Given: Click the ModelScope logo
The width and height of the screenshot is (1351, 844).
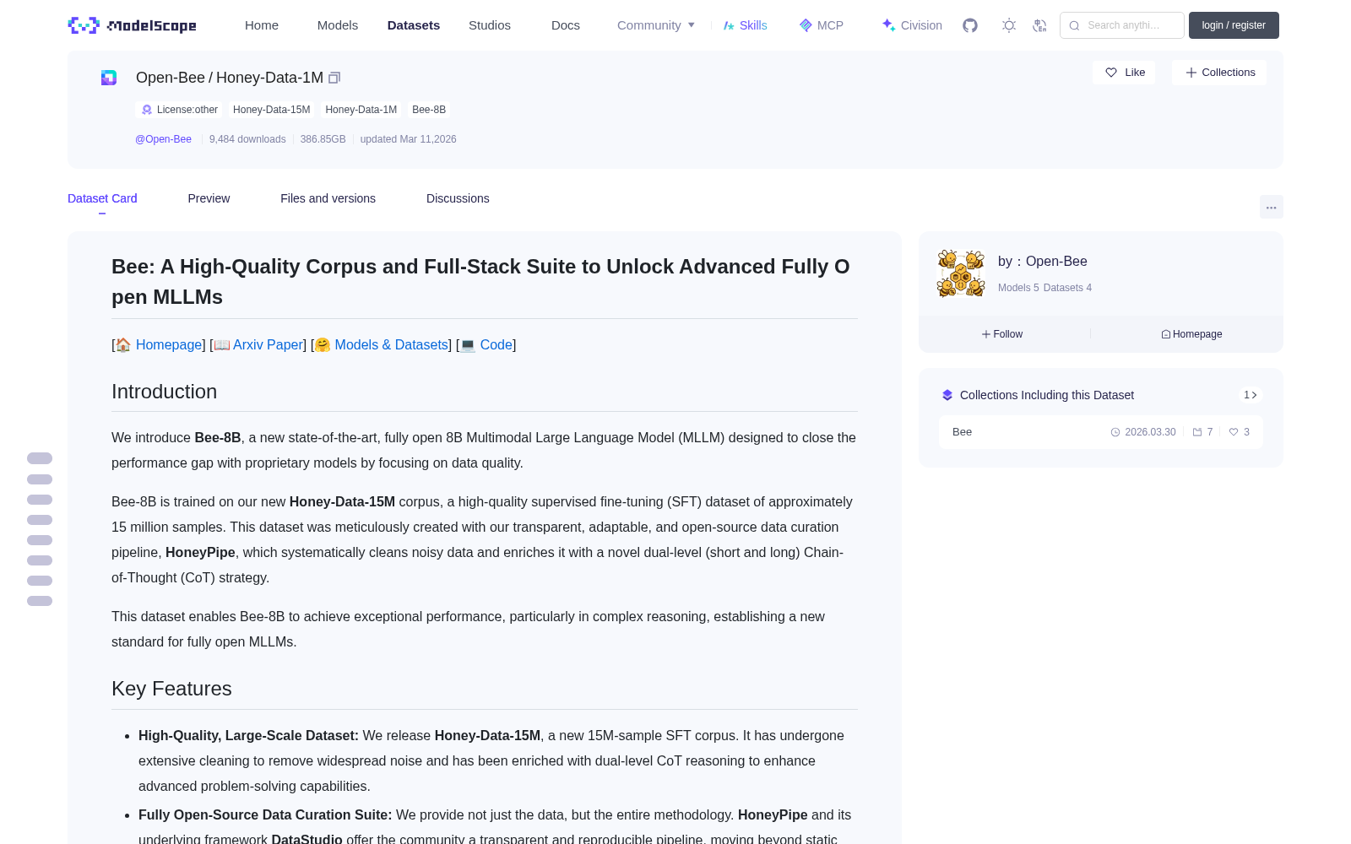Looking at the screenshot, I should pos(132,25).
